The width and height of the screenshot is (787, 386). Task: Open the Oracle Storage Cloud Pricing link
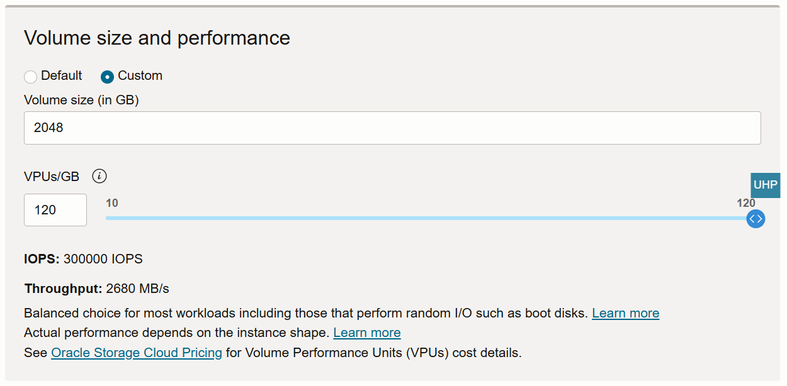coord(137,353)
